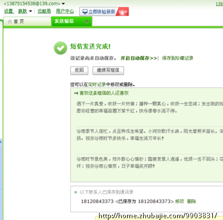Open the 用户中心 user center link
This screenshot has height=220, width=223.
[x=65, y=11]
